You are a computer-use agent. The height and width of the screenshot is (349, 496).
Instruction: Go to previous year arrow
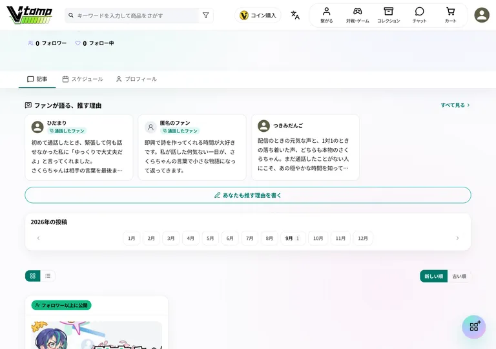click(38, 238)
